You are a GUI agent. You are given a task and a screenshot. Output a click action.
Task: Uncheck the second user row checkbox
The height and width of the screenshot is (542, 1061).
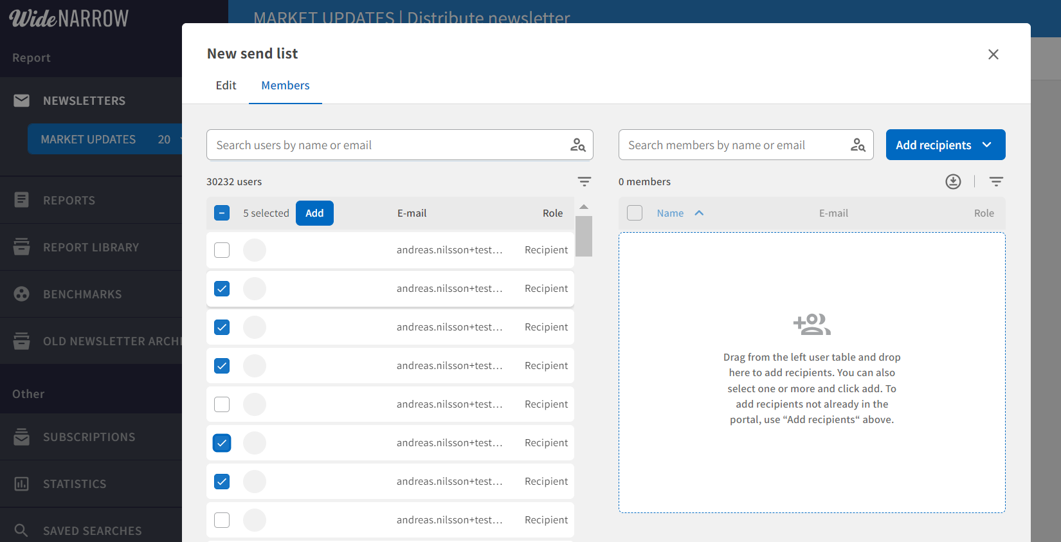coord(222,289)
